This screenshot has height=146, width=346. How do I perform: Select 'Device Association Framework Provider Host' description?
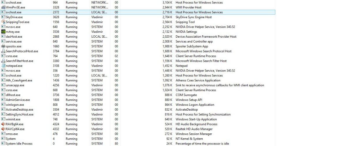tap(206, 37)
